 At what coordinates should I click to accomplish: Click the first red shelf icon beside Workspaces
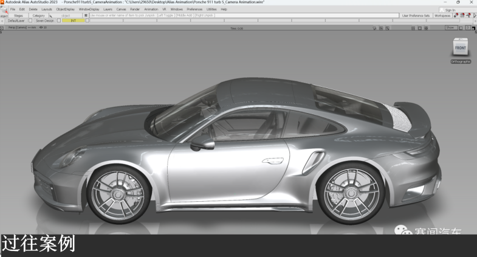click(456, 15)
